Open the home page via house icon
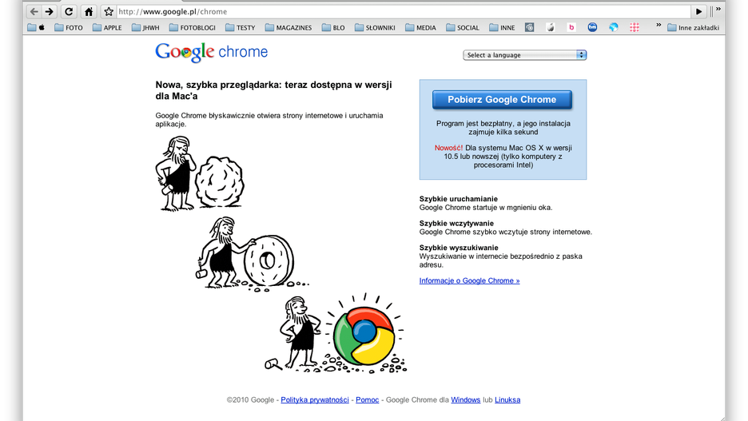This screenshot has height=421, width=748. [x=89, y=11]
